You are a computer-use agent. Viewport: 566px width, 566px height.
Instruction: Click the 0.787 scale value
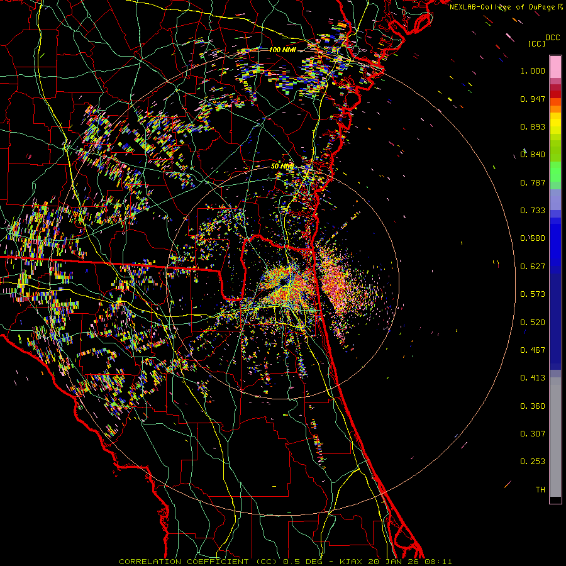tap(533, 182)
